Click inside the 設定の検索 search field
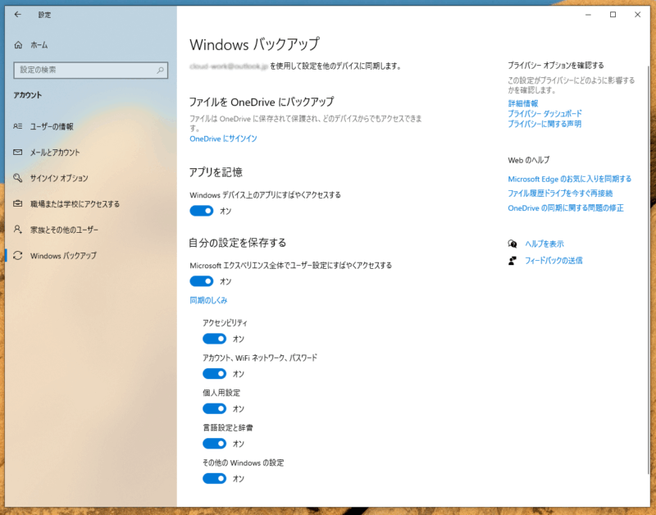 82,71
